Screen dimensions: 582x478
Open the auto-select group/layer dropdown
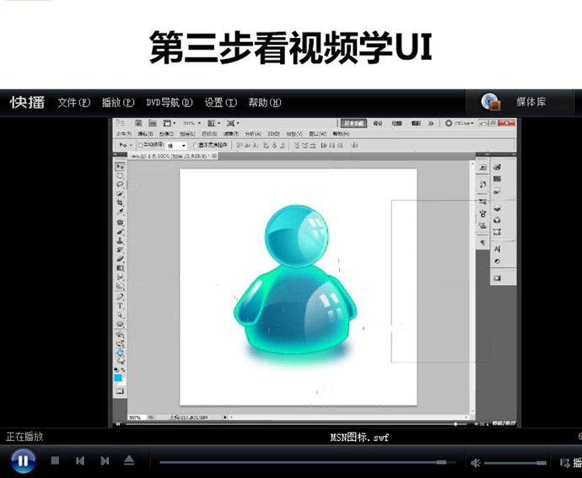(x=176, y=146)
